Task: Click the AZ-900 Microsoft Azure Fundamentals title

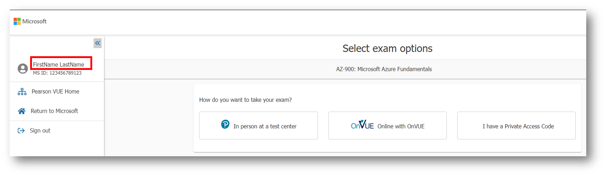Action: coord(384,69)
